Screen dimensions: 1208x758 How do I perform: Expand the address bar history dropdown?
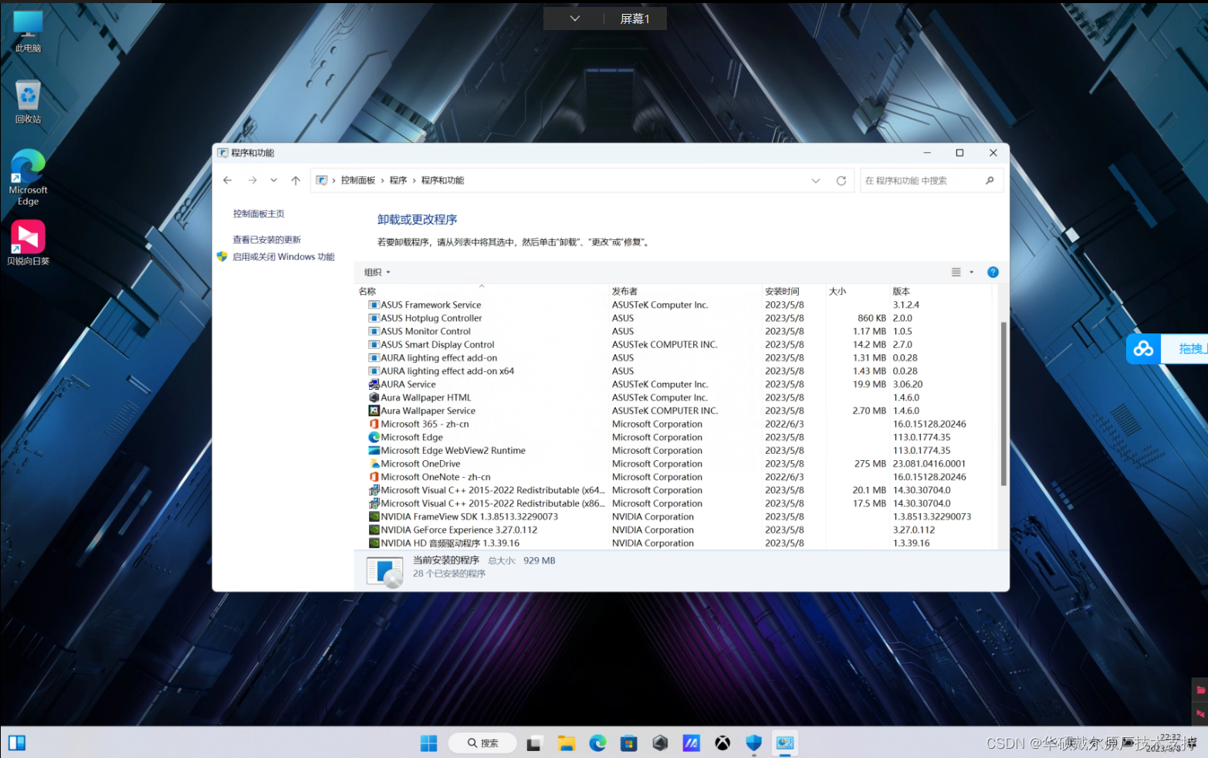[x=816, y=181]
